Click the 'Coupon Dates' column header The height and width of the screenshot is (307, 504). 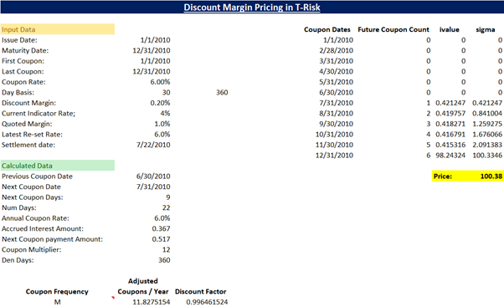tap(327, 29)
